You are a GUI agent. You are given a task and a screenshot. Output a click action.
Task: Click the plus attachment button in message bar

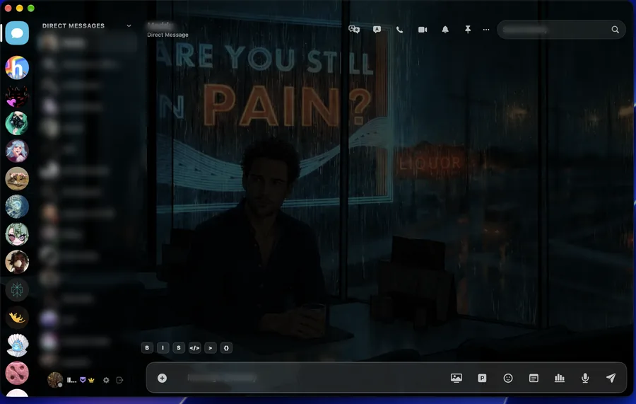coord(162,378)
